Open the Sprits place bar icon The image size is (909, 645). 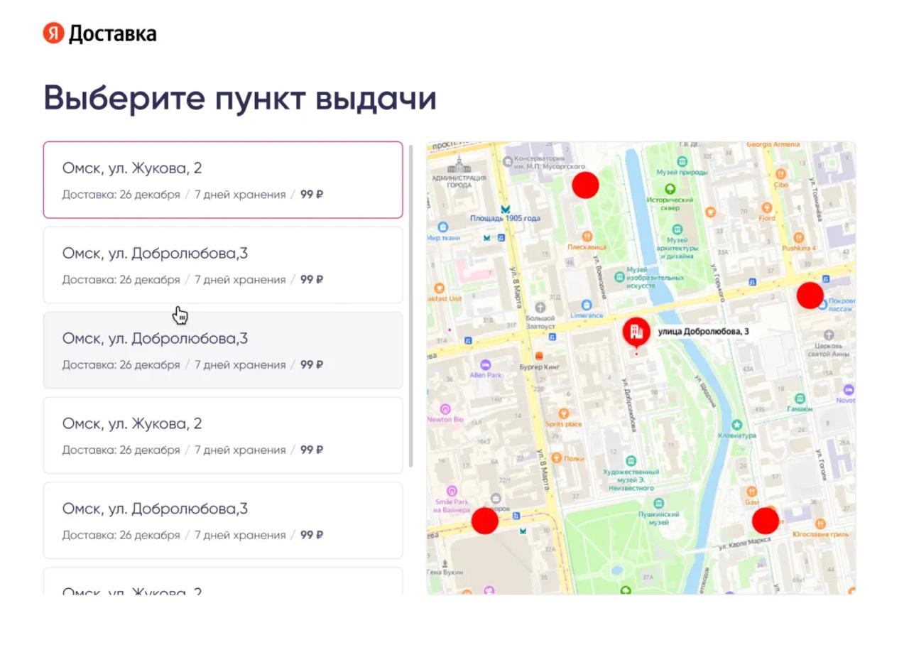tap(563, 413)
